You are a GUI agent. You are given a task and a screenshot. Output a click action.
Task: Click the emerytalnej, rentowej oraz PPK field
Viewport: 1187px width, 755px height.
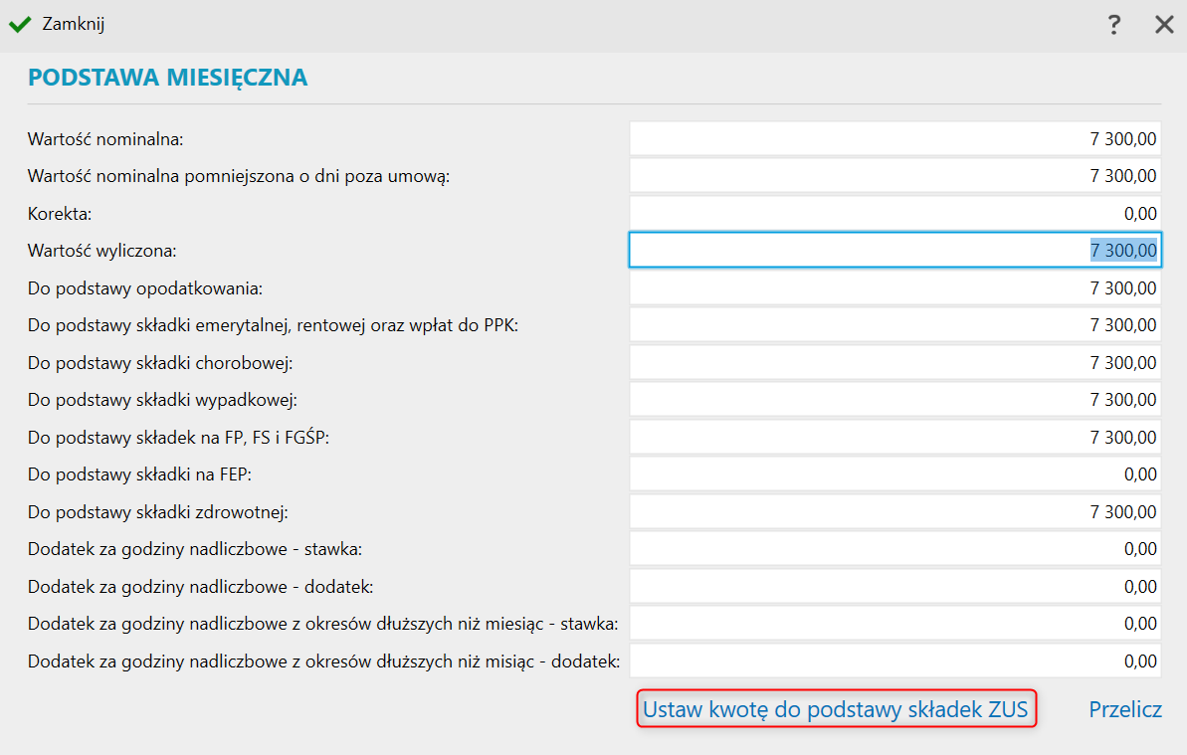pyautogui.click(x=894, y=325)
